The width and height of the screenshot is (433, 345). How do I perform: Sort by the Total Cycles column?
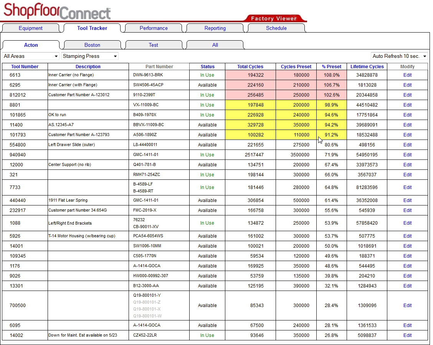[x=250, y=66]
